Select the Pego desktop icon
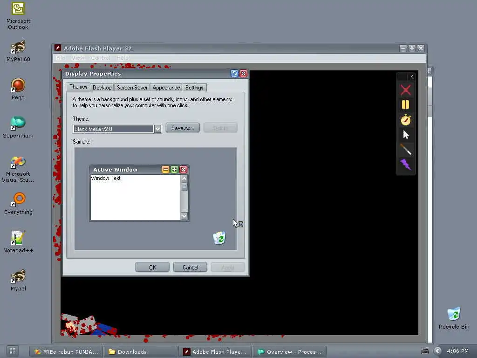This screenshot has width=477, height=358. [18, 89]
